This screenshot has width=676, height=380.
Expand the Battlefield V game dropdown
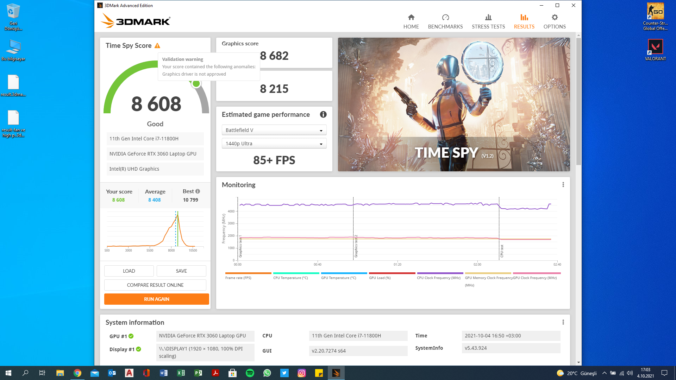(x=274, y=130)
